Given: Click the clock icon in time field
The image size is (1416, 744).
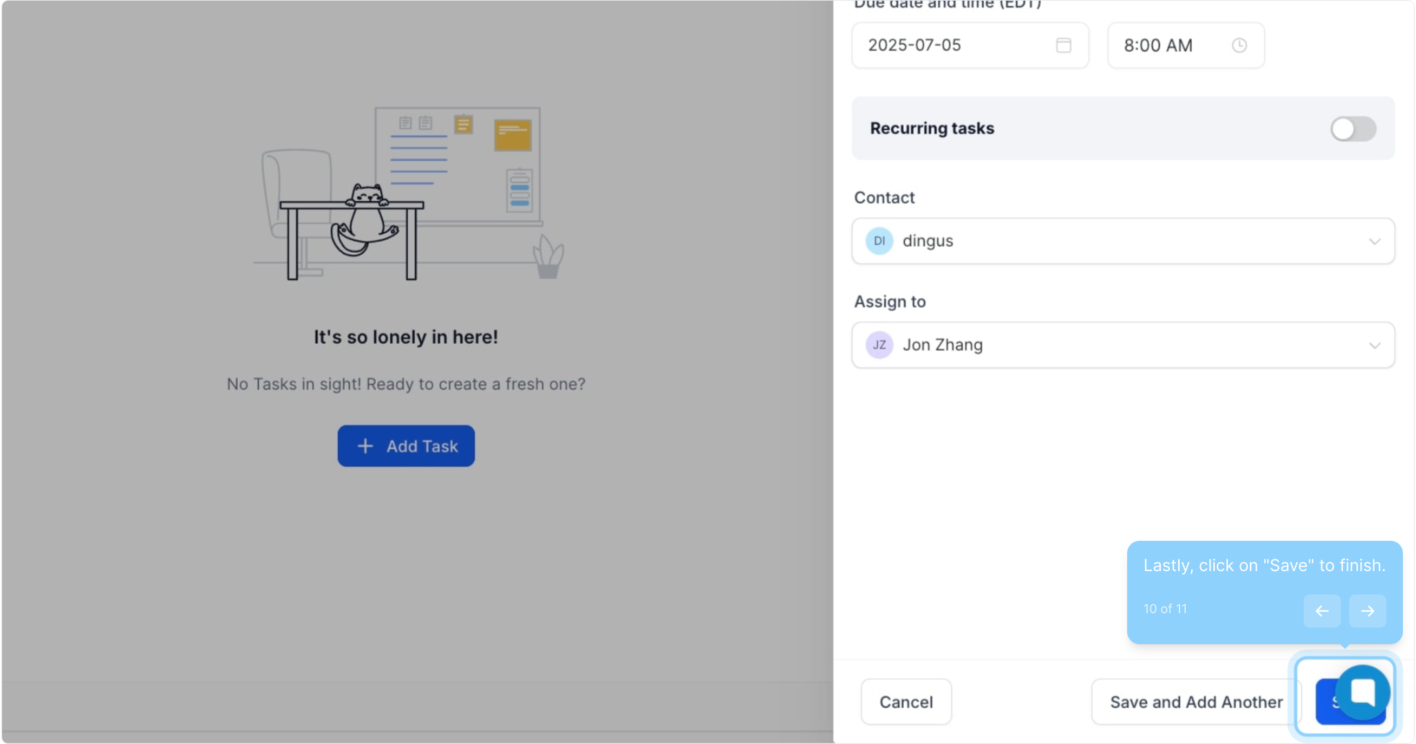Looking at the screenshot, I should [x=1239, y=45].
